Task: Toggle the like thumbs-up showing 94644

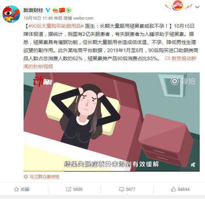Action: tap(180, 189)
